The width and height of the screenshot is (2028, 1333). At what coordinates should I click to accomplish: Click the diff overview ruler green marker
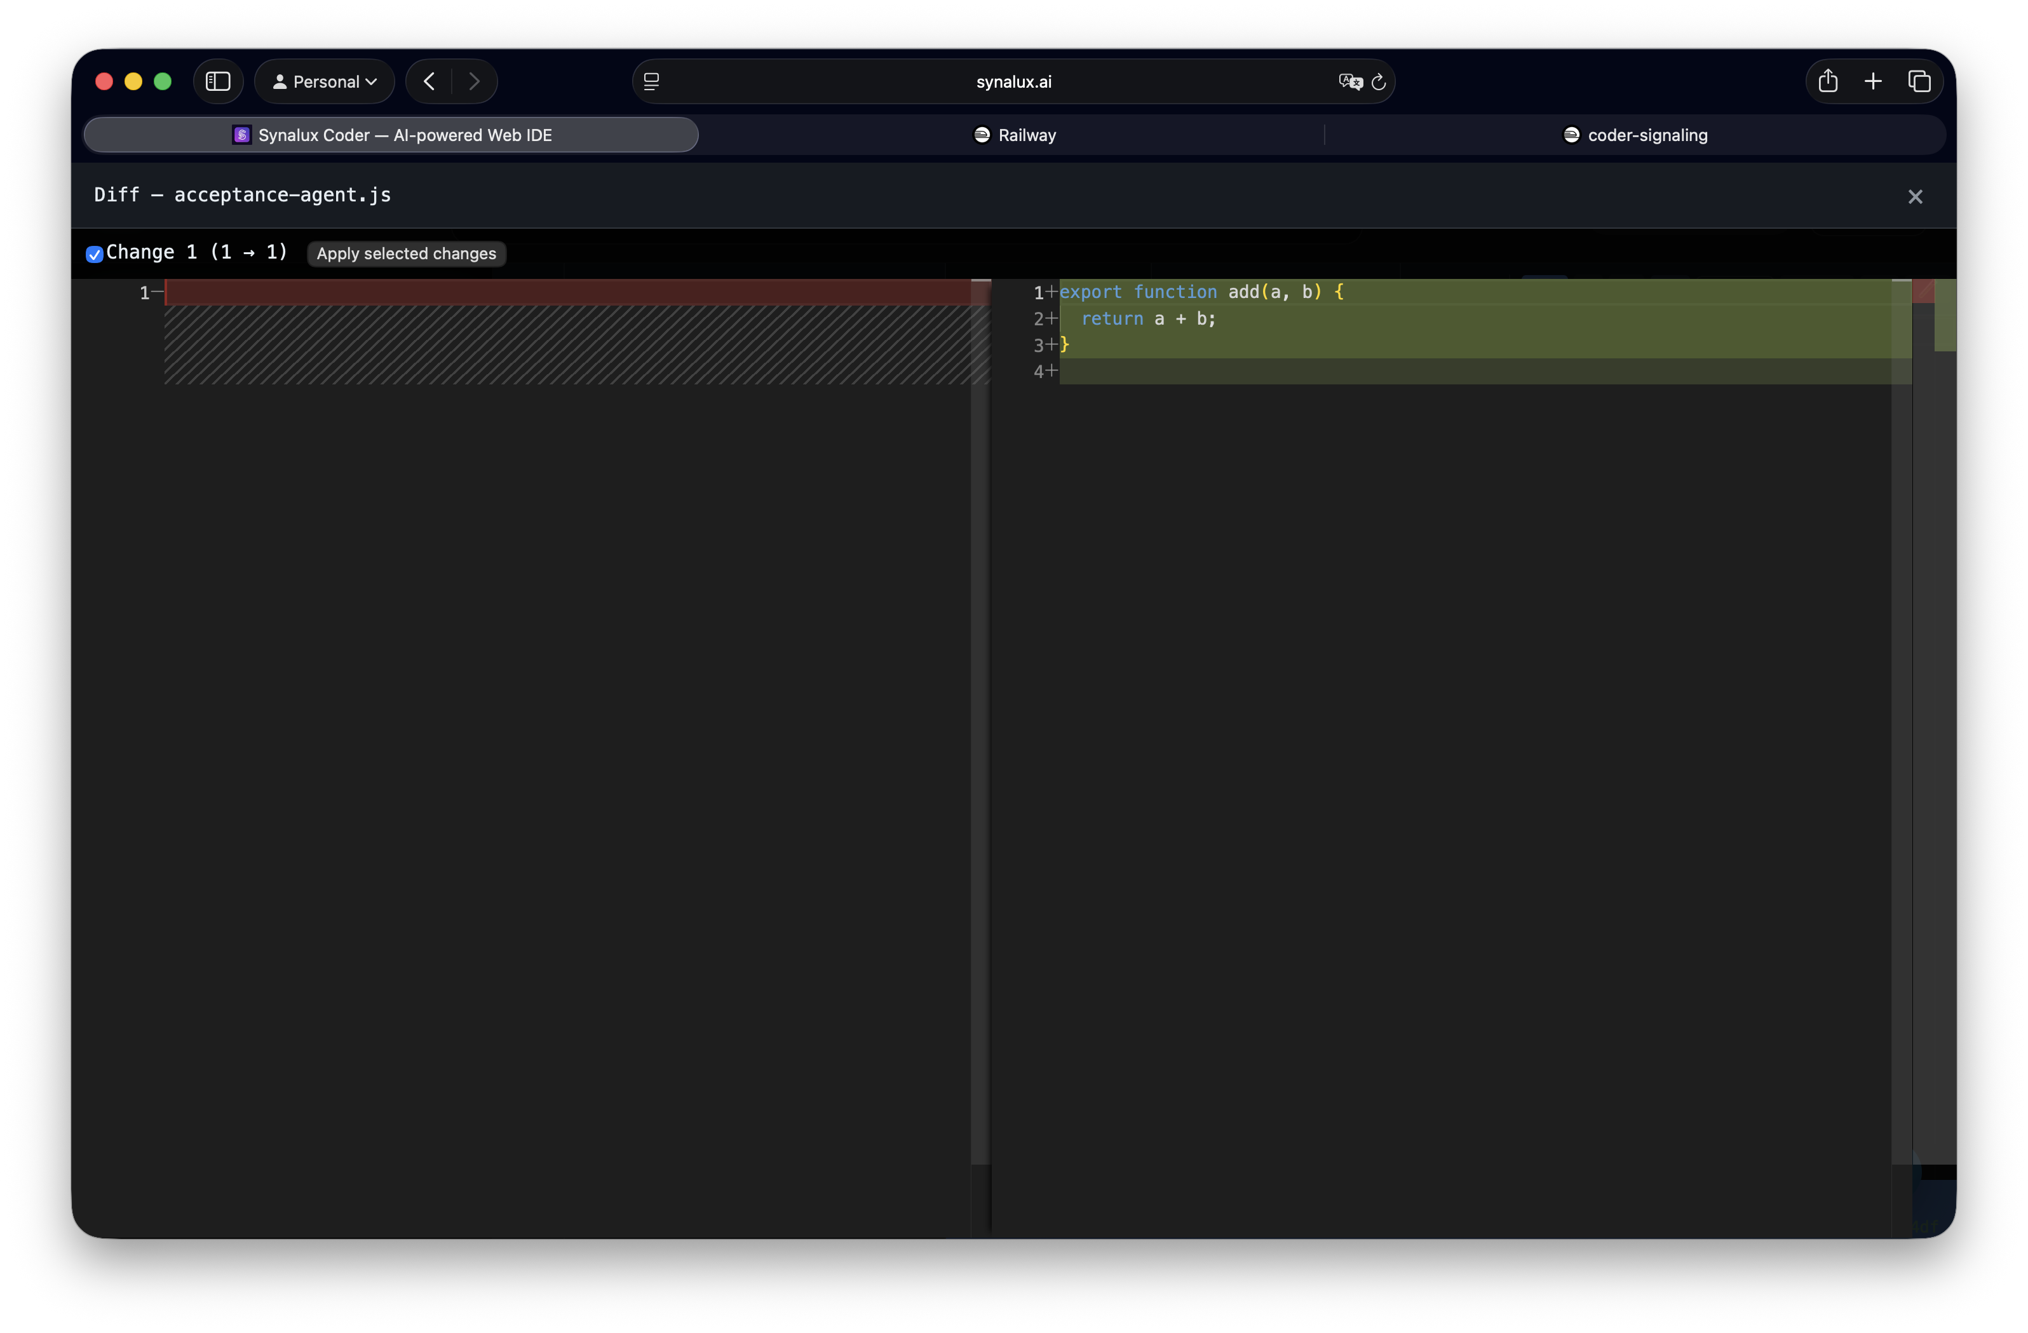pos(1945,315)
